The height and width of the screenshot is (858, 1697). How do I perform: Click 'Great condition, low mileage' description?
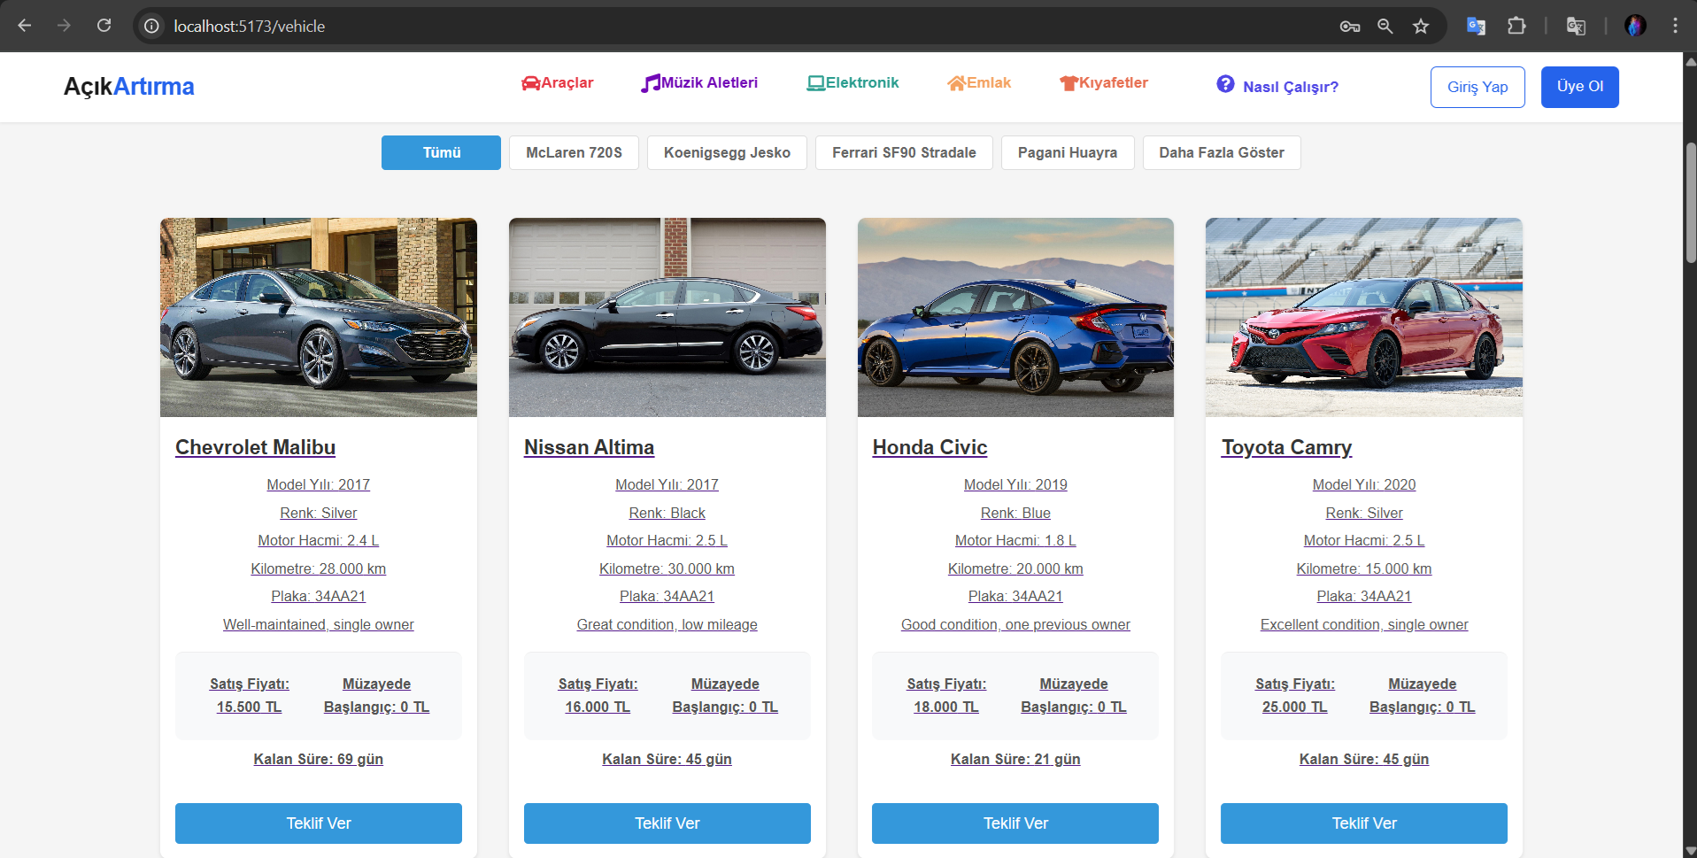pyautogui.click(x=667, y=624)
